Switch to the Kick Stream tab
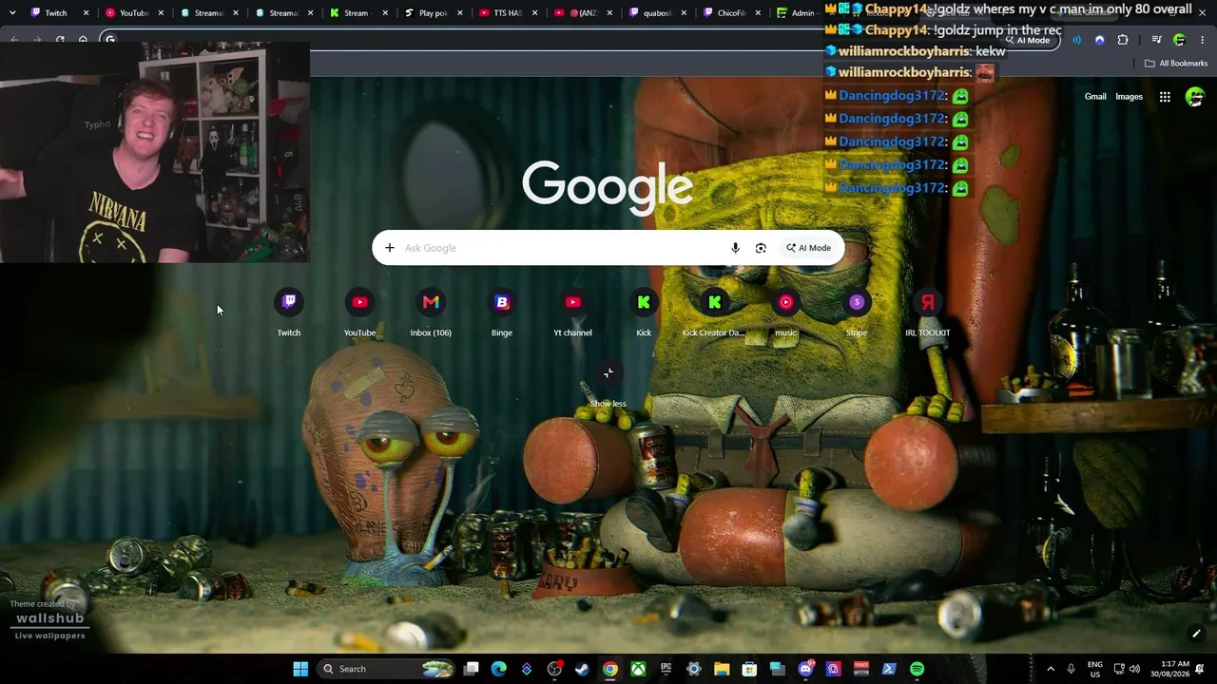The image size is (1217, 684). [356, 13]
